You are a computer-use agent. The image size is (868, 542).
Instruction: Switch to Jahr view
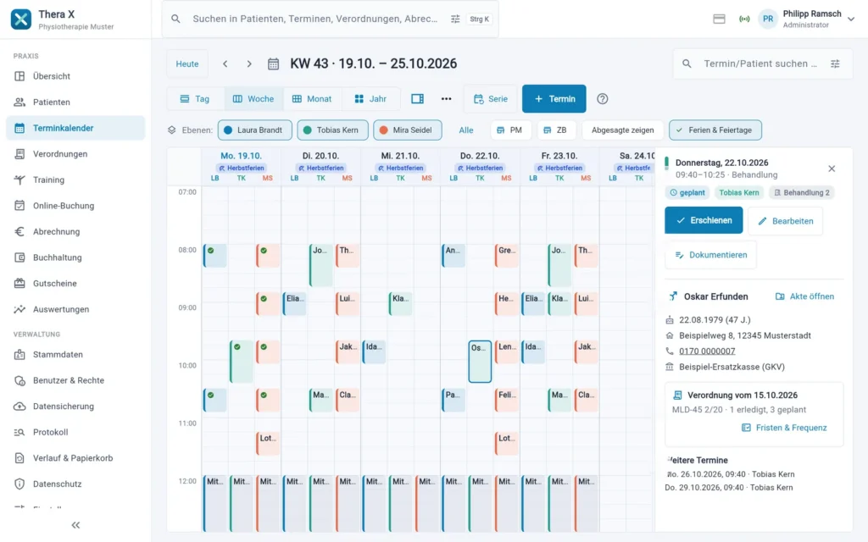point(370,99)
